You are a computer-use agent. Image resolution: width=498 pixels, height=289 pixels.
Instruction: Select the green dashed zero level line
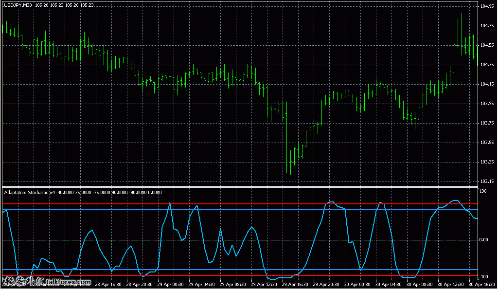(240, 240)
